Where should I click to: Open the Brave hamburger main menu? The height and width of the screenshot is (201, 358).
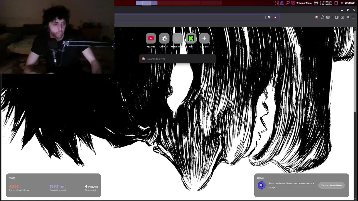pyautogui.click(x=354, y=17)
